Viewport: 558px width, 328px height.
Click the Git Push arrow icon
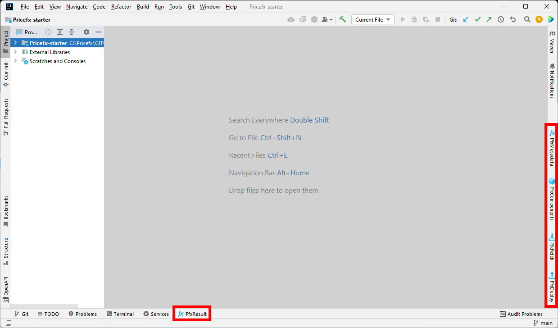tap(489, 19)
